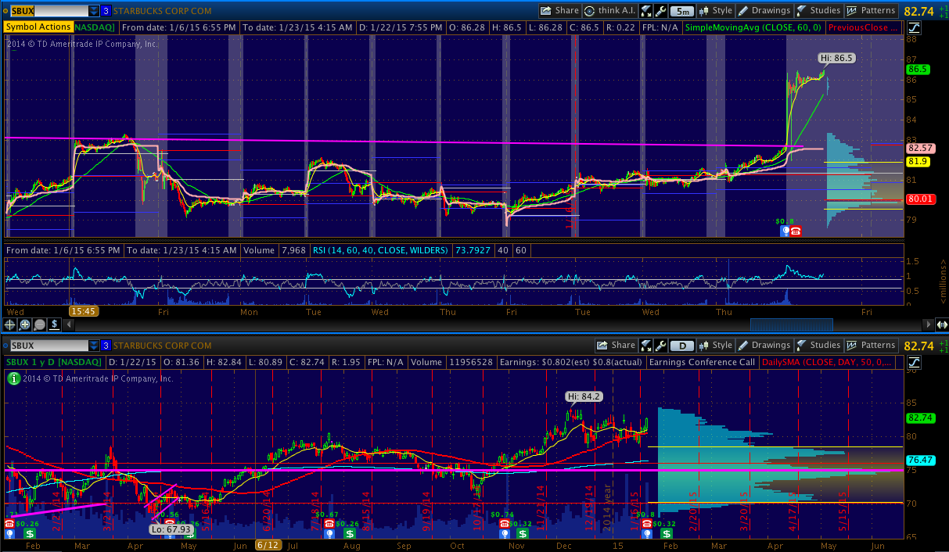This screenshot has height=552, width=949.
Task: Open chart settings wrench in upper toolbar
Action: coord(661,11)
